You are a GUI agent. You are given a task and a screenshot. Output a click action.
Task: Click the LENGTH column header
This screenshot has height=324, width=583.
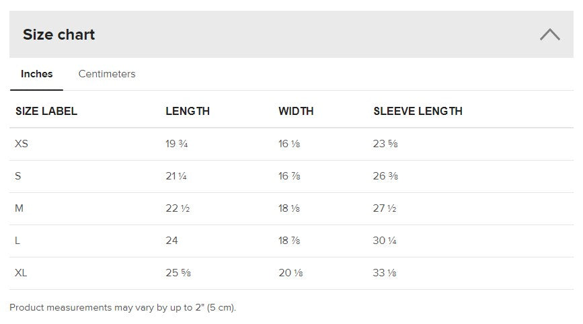(188, 111)
